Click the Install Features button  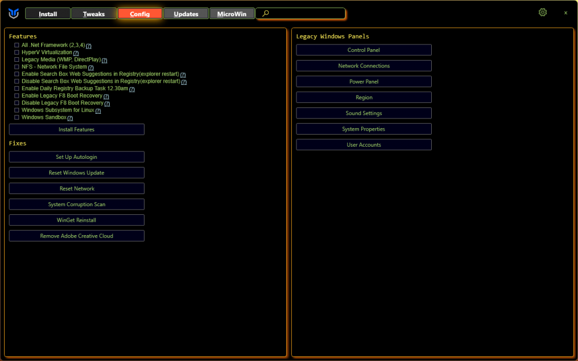coord(77,129)
